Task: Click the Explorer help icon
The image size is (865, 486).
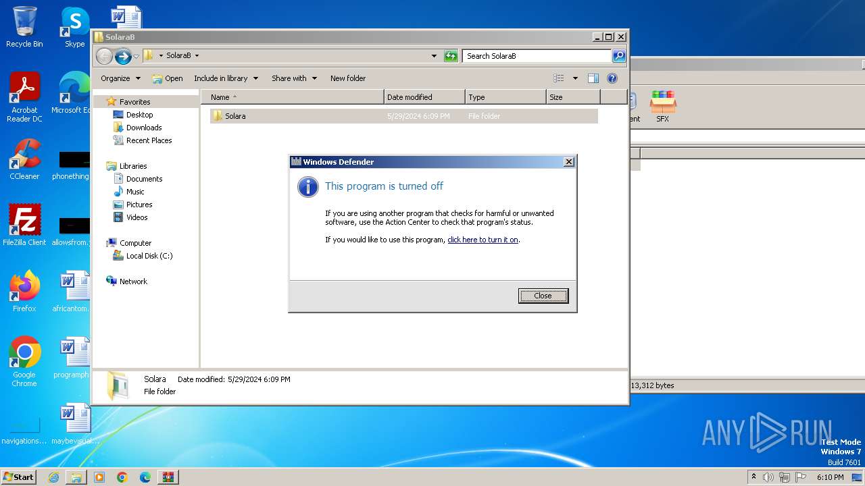Action: pyautogui.click(x=612, y=78)
